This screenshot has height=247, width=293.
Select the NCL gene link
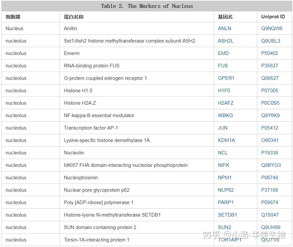[223, 153]
